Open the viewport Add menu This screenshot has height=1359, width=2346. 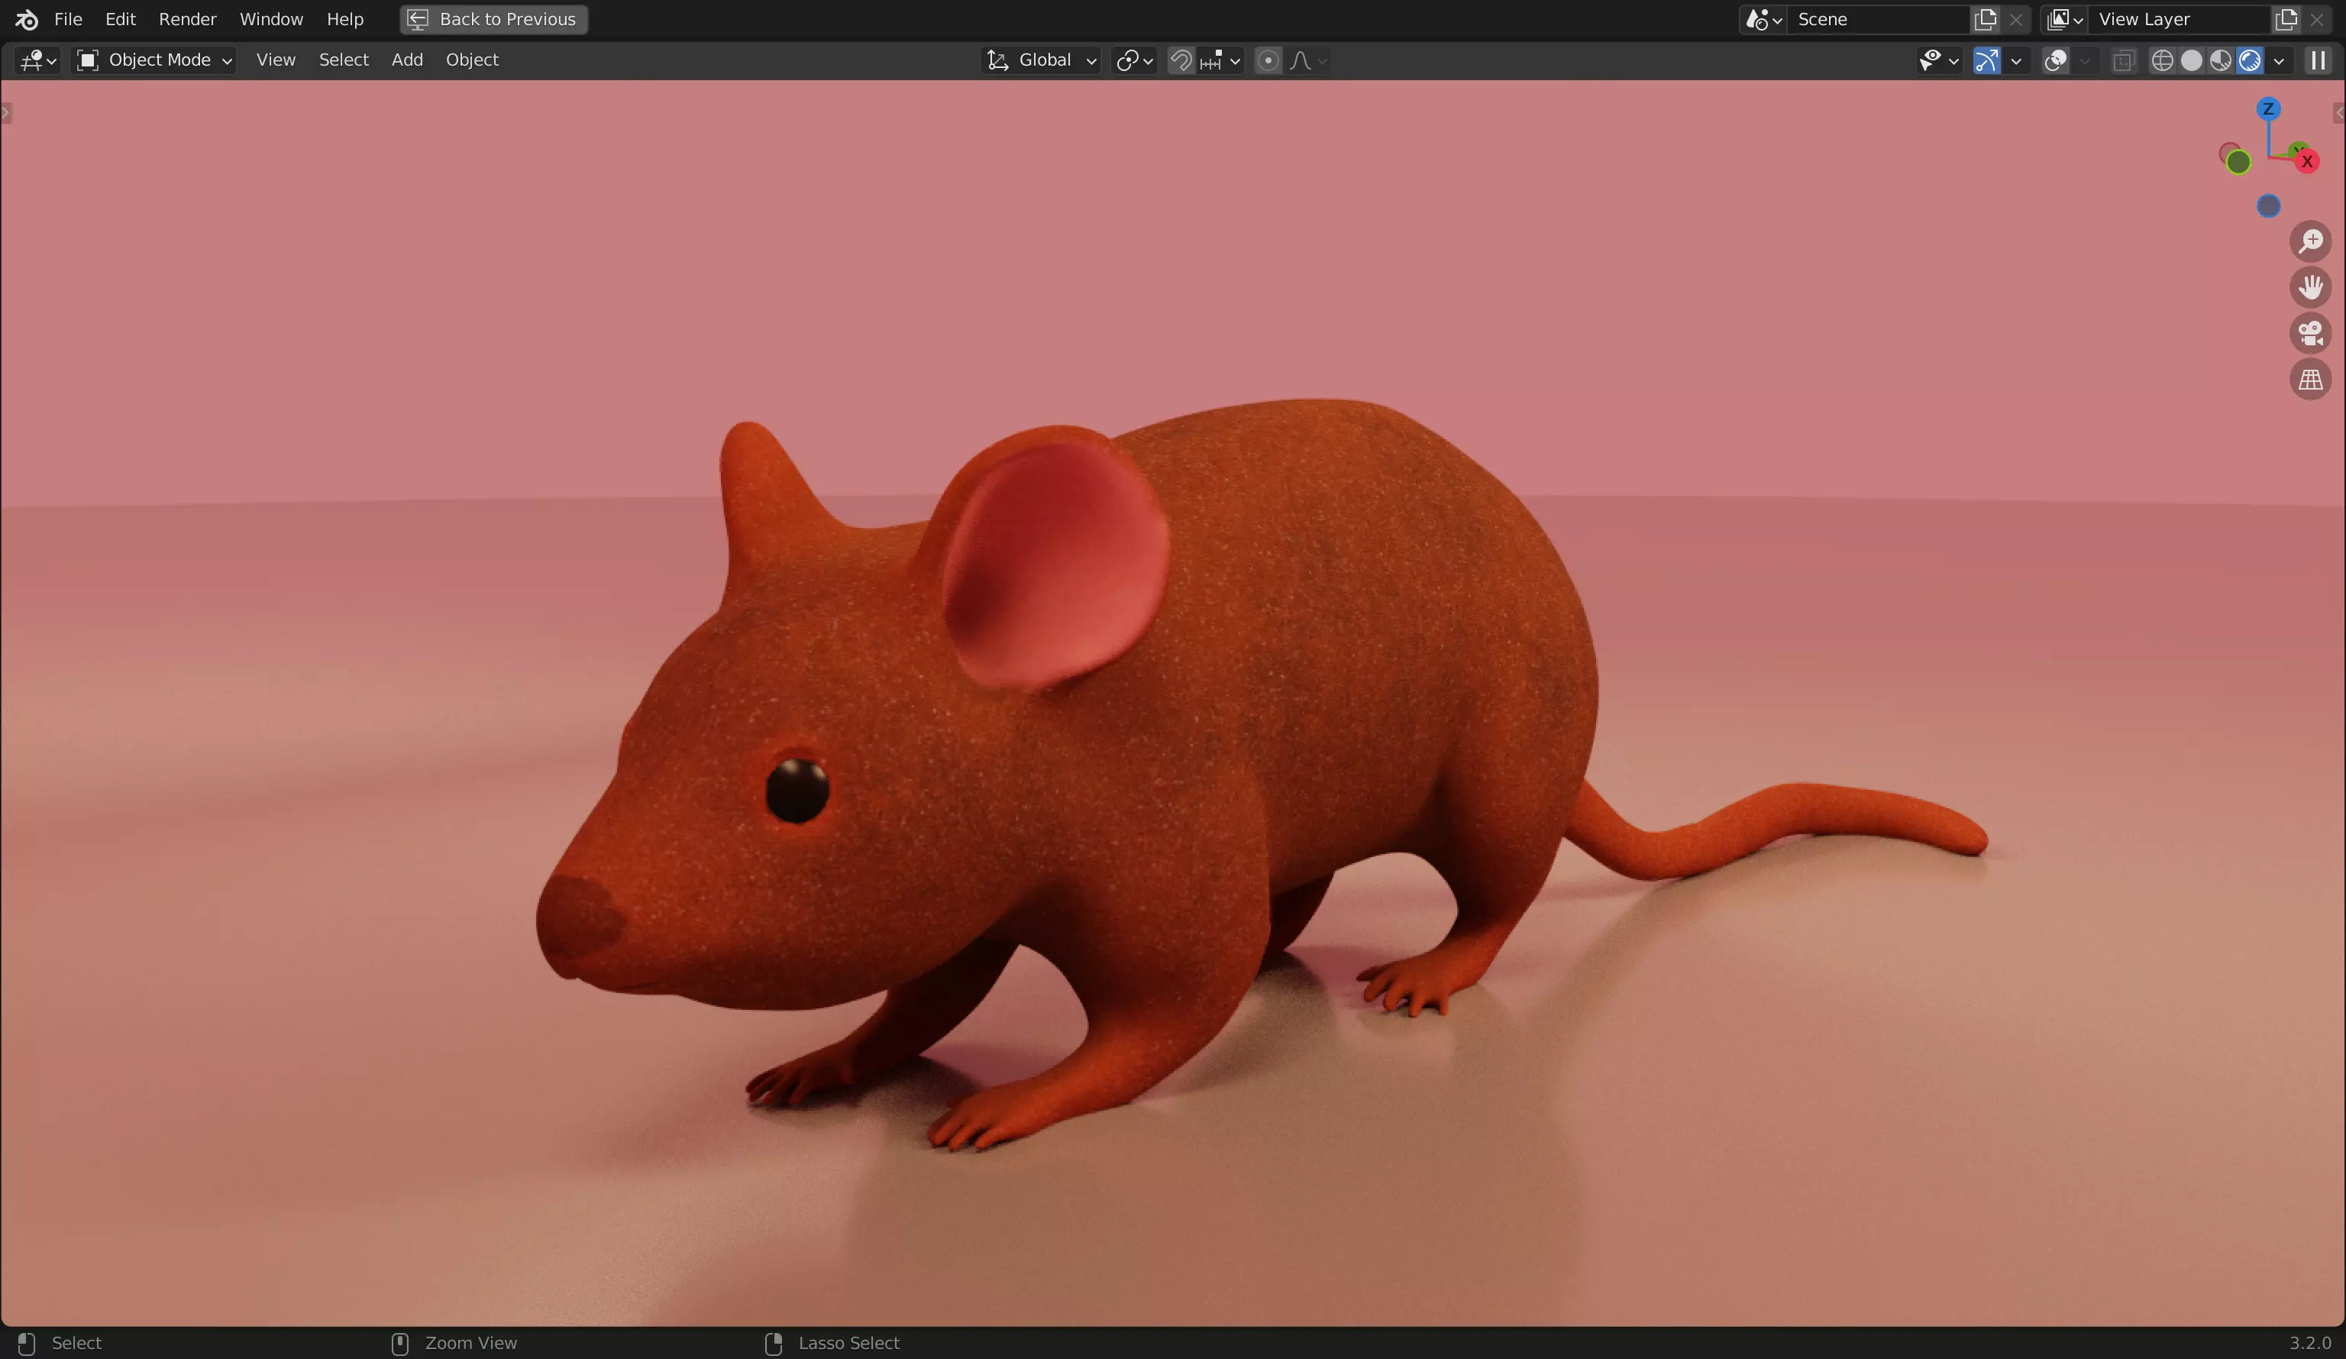[407, 60]
